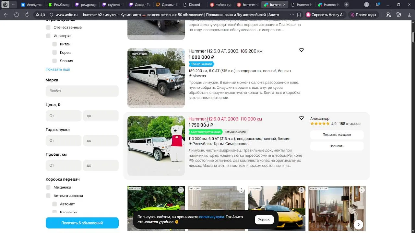The image size is (415, 233).
Task: Open options on the 16+ interior ad
Action: [362, 190]
